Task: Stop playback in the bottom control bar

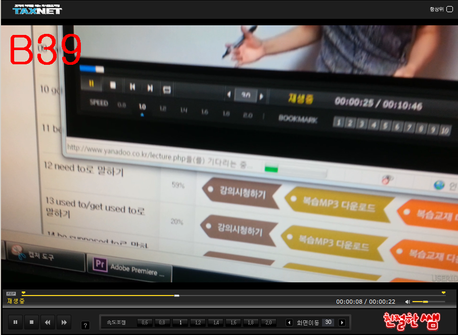Action: click(x=31, y=322)
